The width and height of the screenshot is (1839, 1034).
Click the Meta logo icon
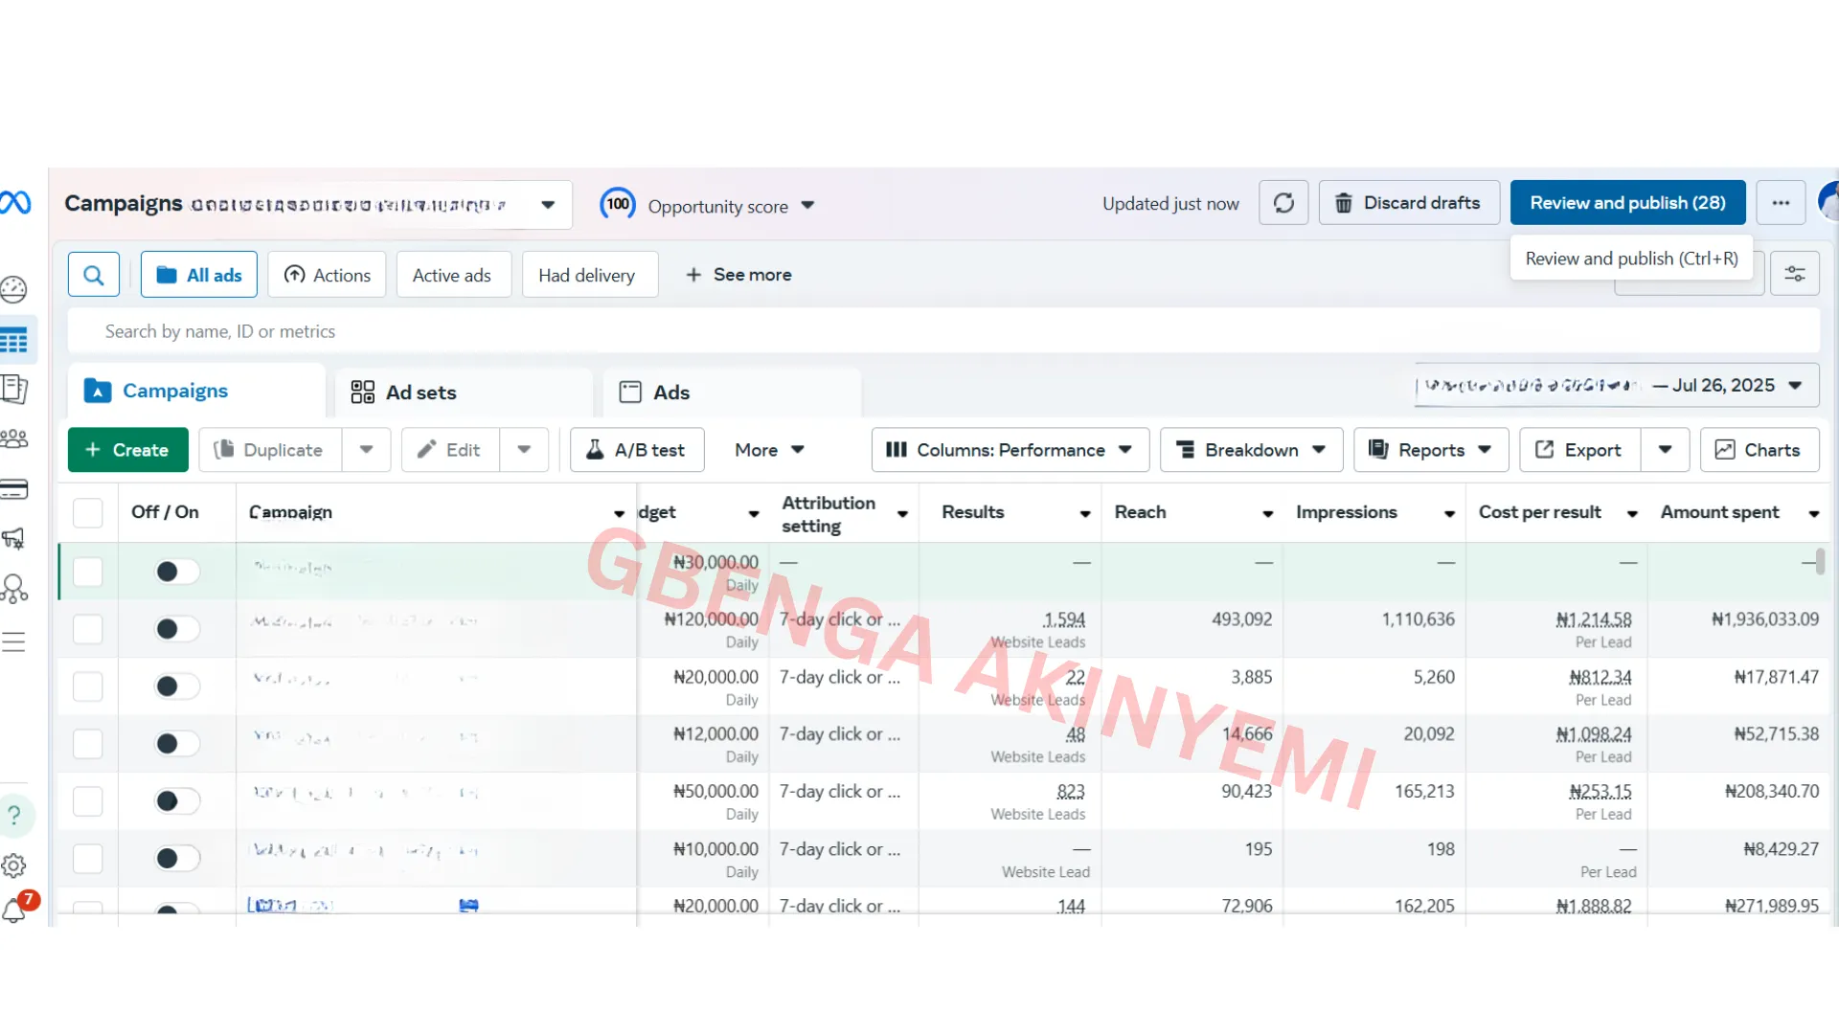pyautogui.click(x=16, y=202)
